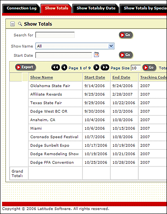The width and height of the screenshot is (167, 214).
Task: Click end date 2/28/2007 cell
Action: 124,94
